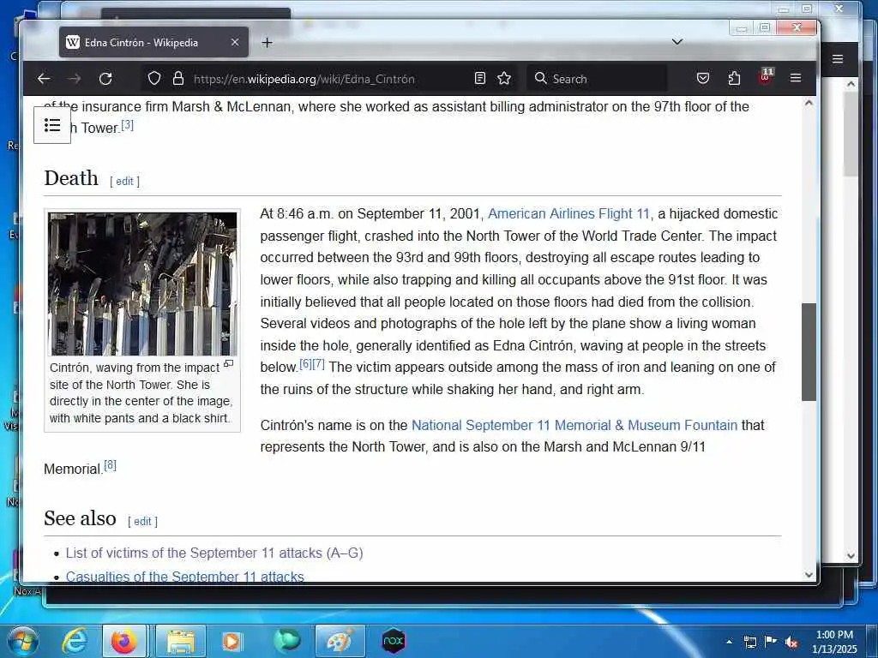Open the network tray icon
The image size is (878, 658).
click(749, 642)
